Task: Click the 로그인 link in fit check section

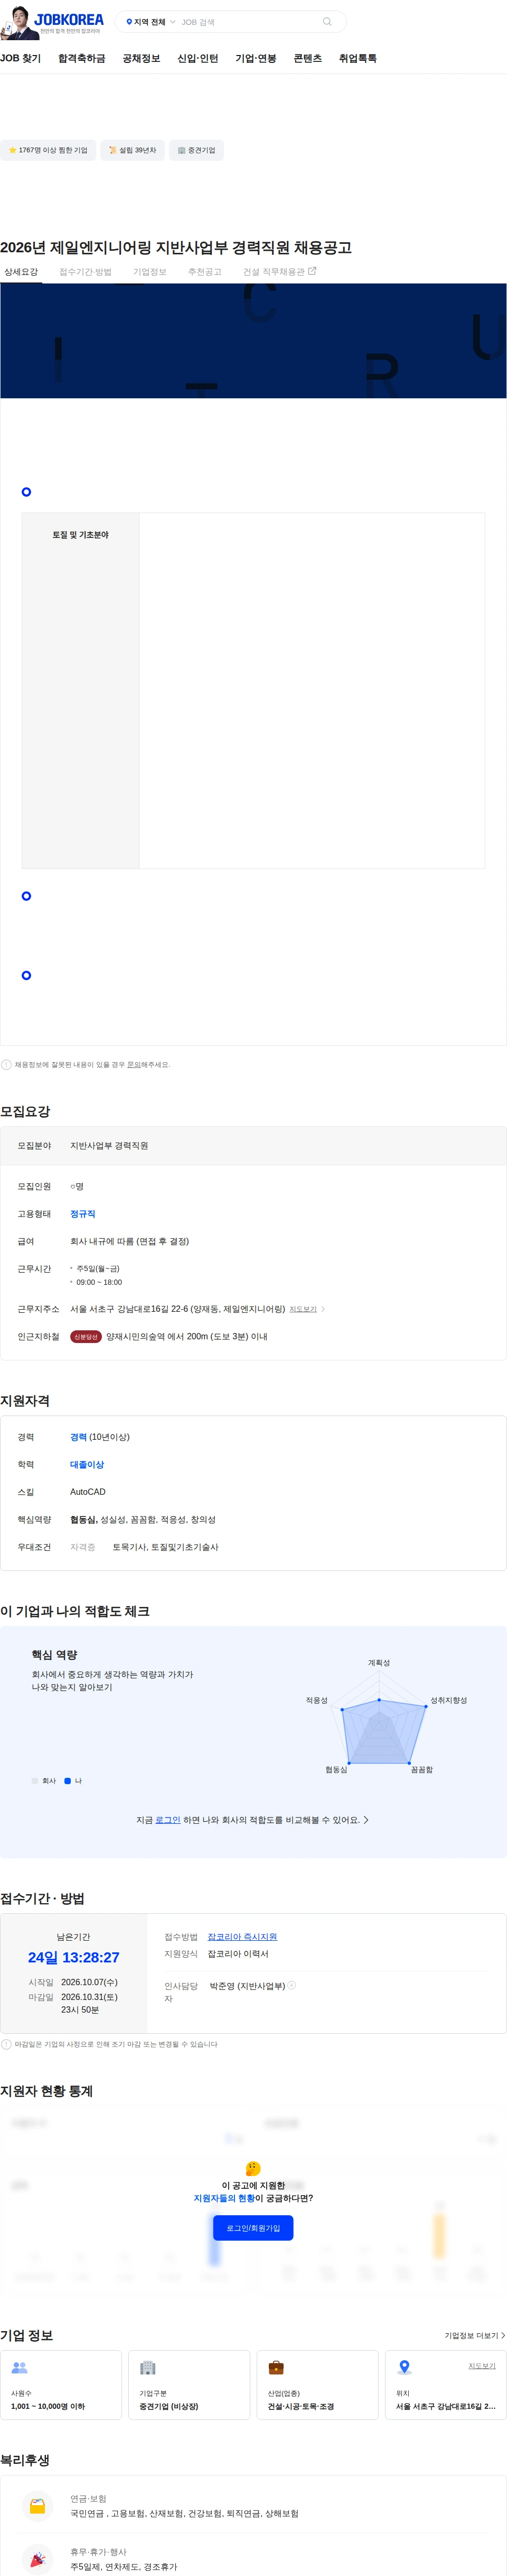Action: [167, 1820]
